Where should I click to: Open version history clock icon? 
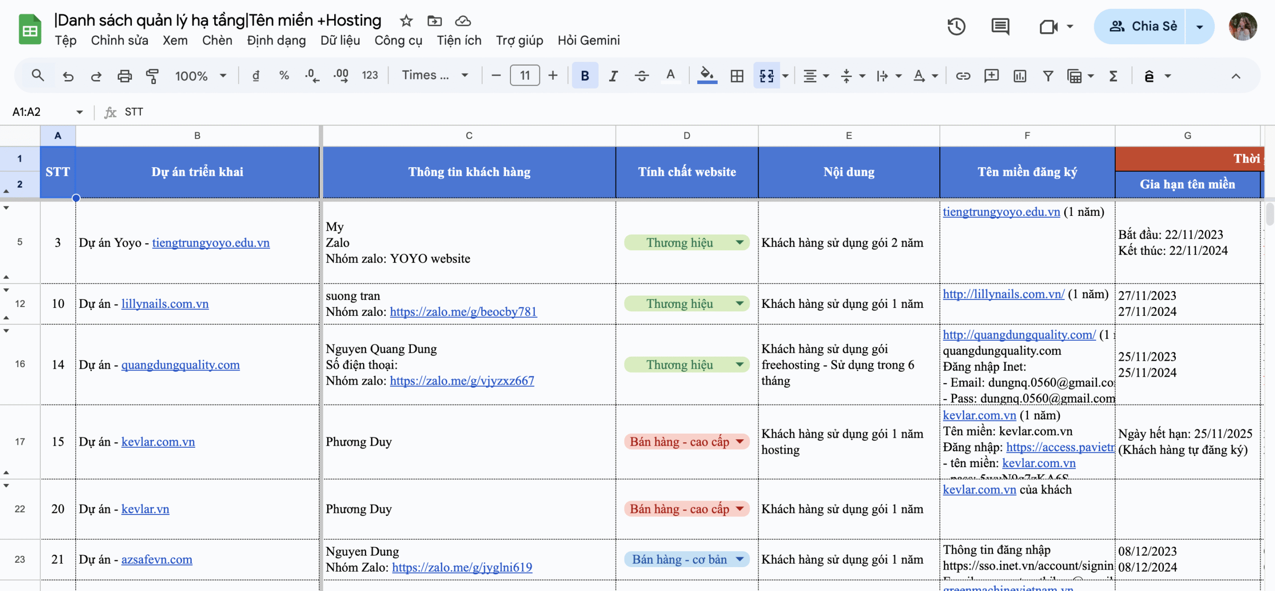[x=956, y=26]
